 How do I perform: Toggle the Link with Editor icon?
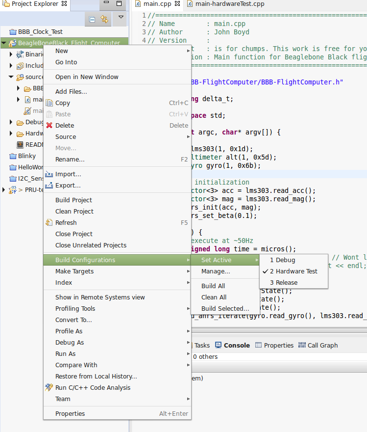click(104, 20)
